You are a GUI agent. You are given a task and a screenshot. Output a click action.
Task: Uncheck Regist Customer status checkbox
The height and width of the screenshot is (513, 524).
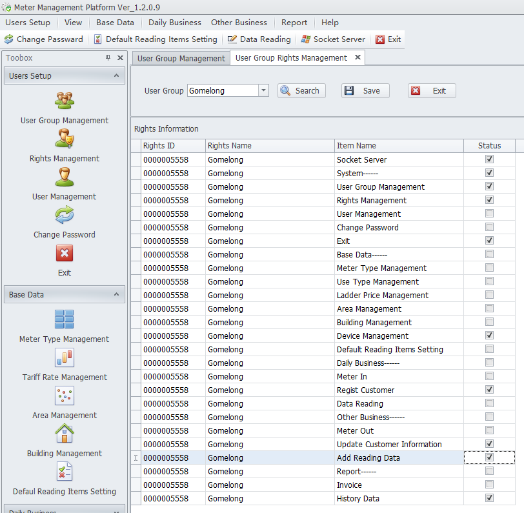(489, 389)
